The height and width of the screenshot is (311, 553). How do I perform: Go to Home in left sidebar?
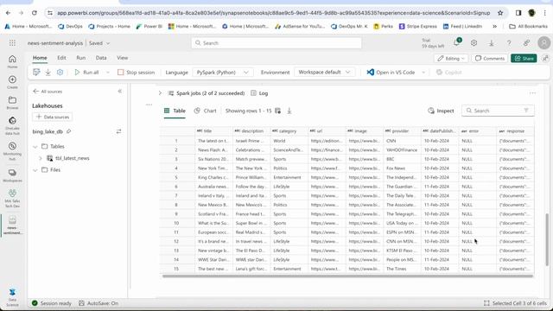[x=12, y=61]
